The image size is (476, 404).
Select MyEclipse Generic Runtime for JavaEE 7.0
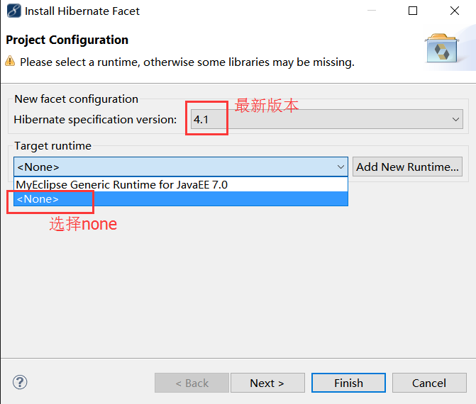coord(121,184)
